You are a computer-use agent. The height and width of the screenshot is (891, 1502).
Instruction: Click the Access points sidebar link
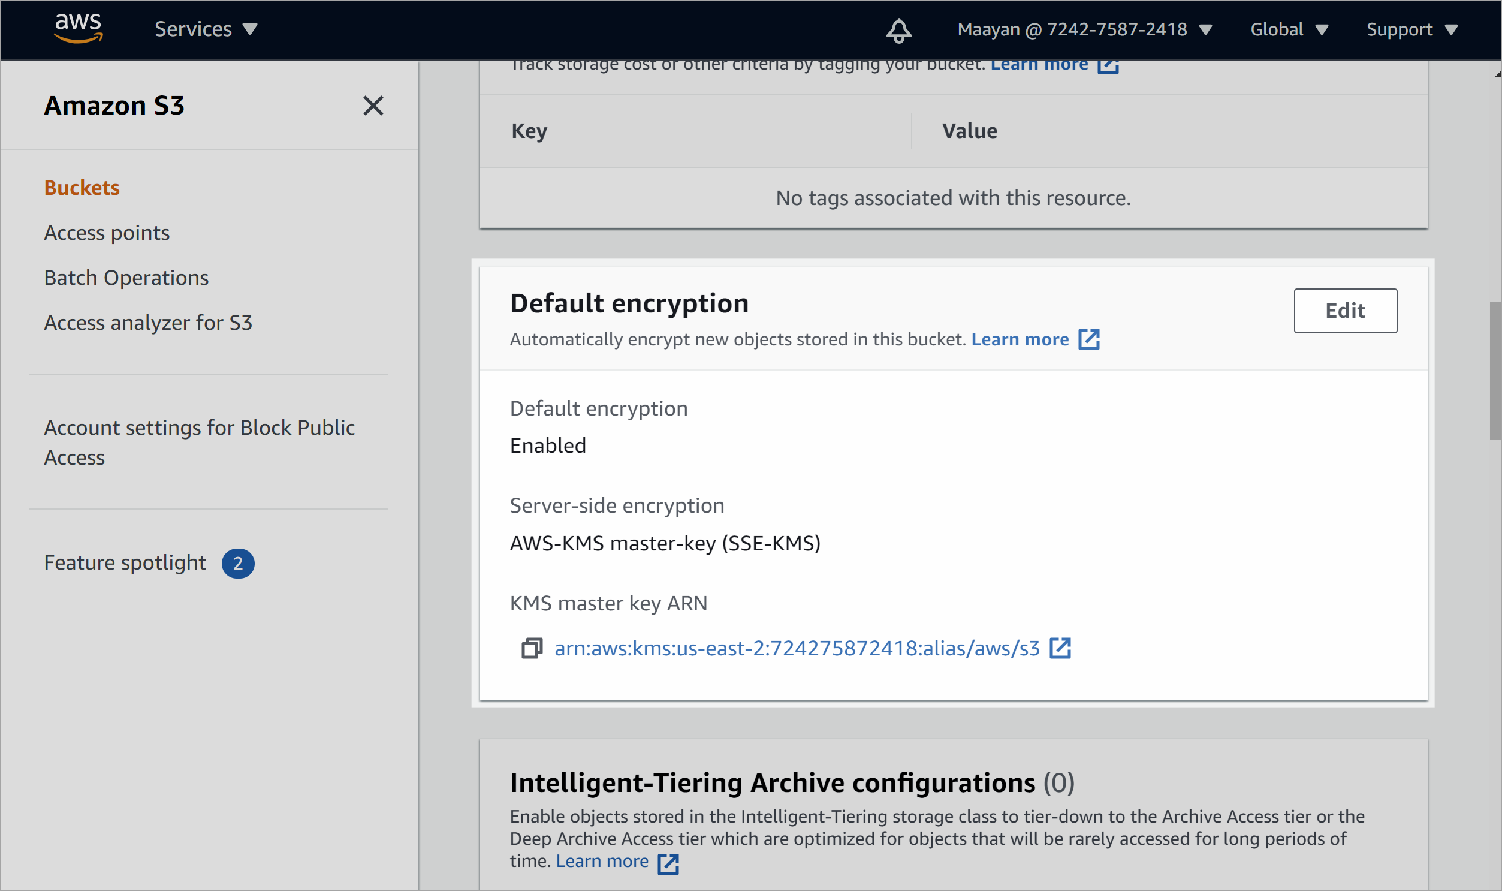(x=105, y=232)
